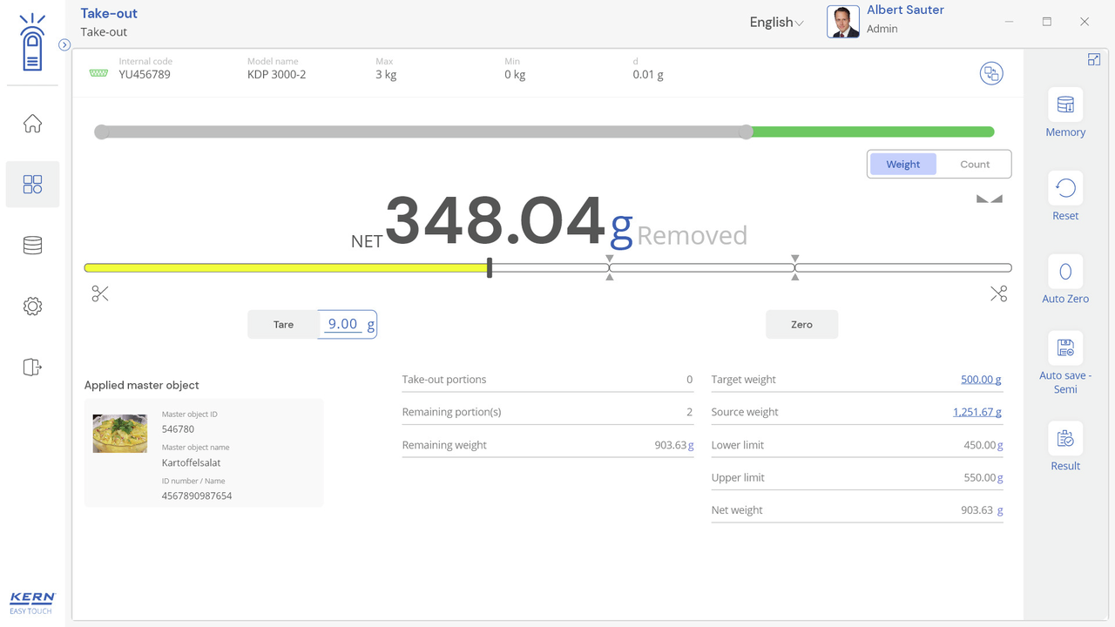Open the Result panel
This screenshot has width=1115, height=627.
(x=1064, y=439)
